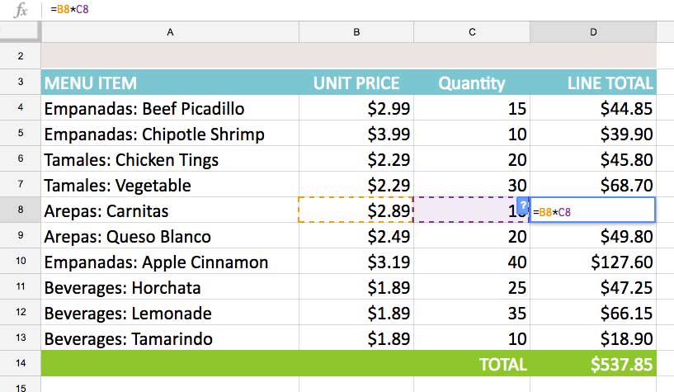Click the $2.89 unit price cell

pyautogui.click(x=356, y=211)
